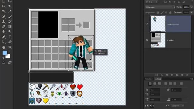The width and height of the screenshot is (194, 109).
Task: Click the right-to-left paragraph direction button
Action: pyautogui.click(x=152, y=106)
